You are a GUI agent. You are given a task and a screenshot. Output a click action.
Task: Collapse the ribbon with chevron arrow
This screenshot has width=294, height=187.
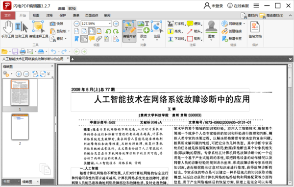(290, 16)
